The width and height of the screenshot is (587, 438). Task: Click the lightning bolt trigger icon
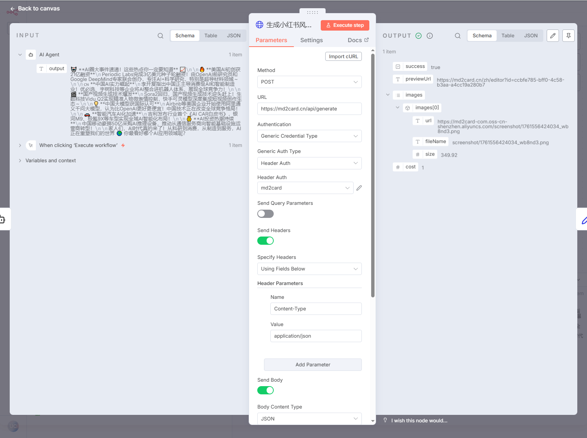pos(123,146)
